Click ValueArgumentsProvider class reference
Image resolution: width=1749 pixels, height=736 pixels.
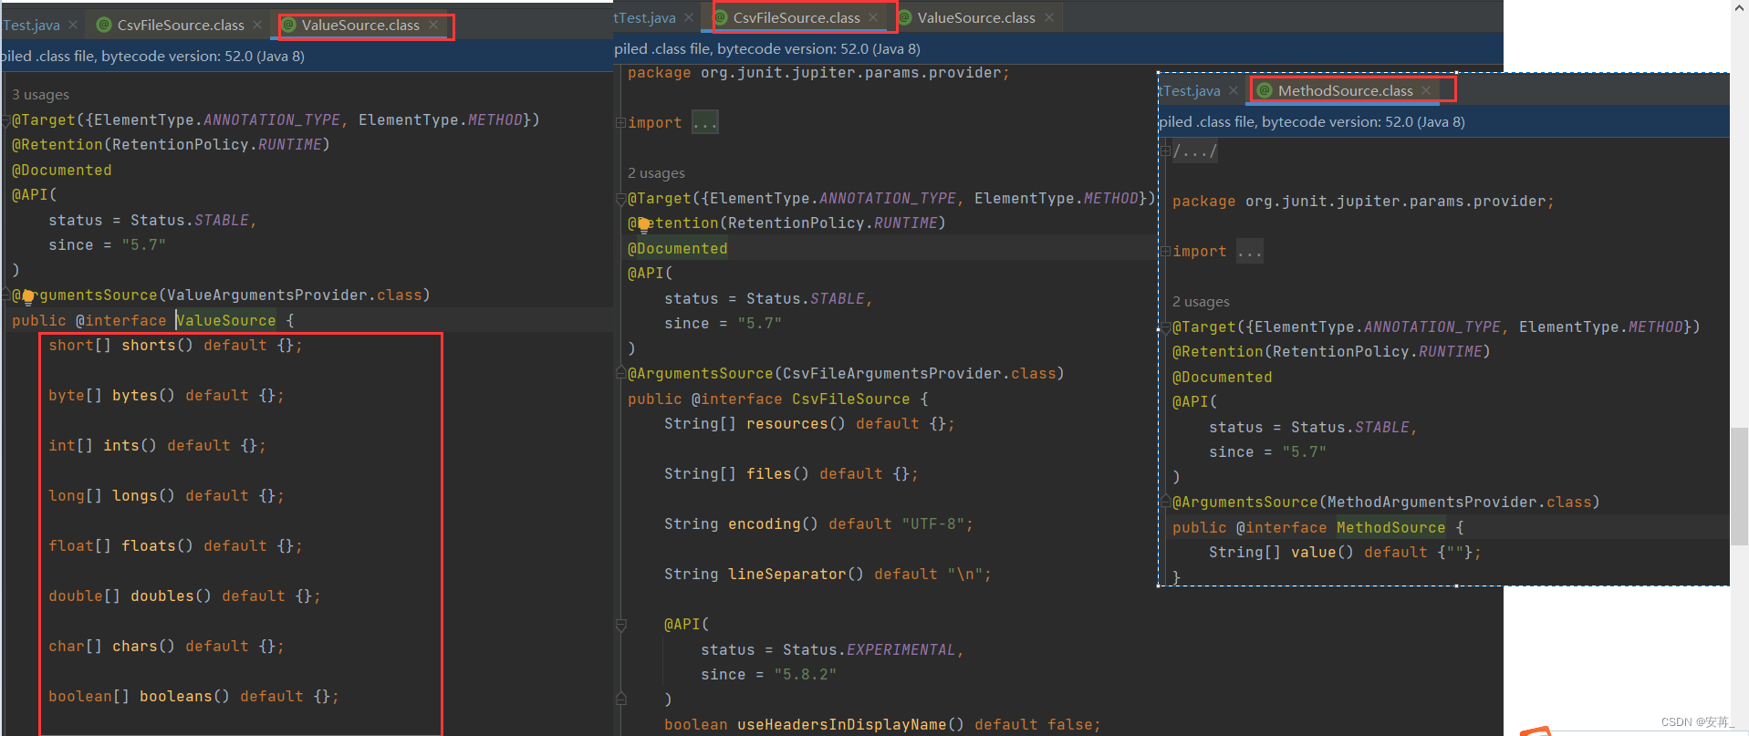[267, 295]
